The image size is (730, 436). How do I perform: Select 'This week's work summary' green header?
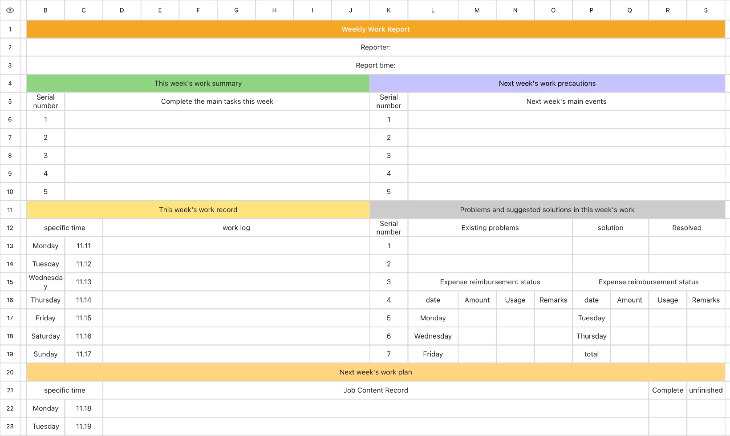point(198,83)
